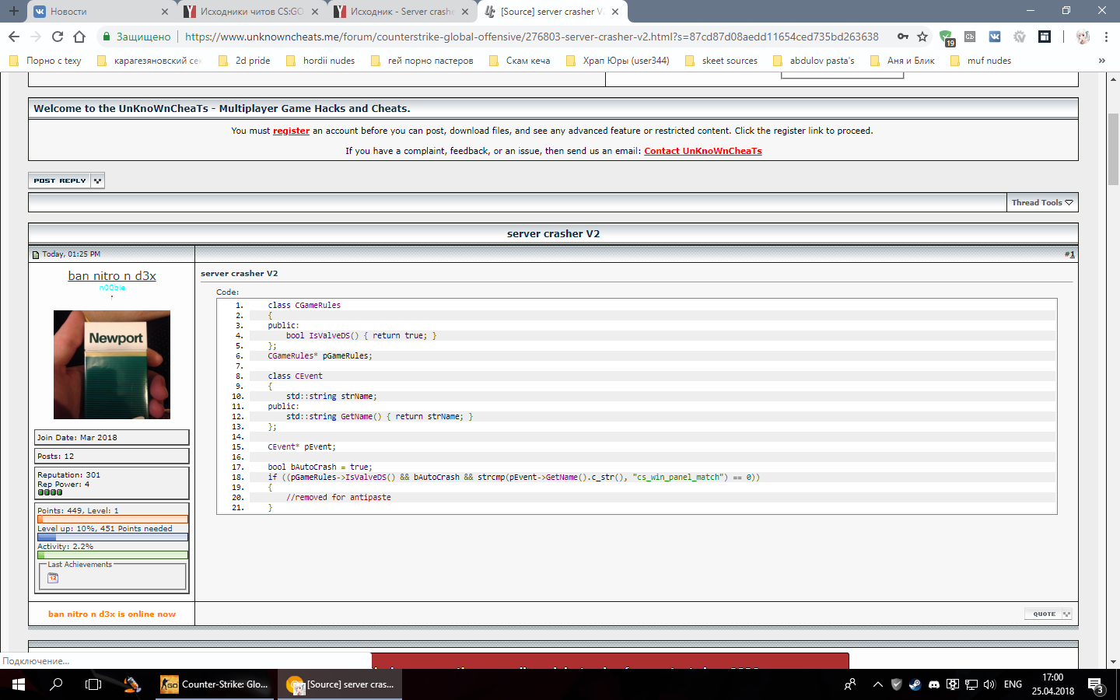Open the AdGuard extension with badge 19

(x=946, y=37)
